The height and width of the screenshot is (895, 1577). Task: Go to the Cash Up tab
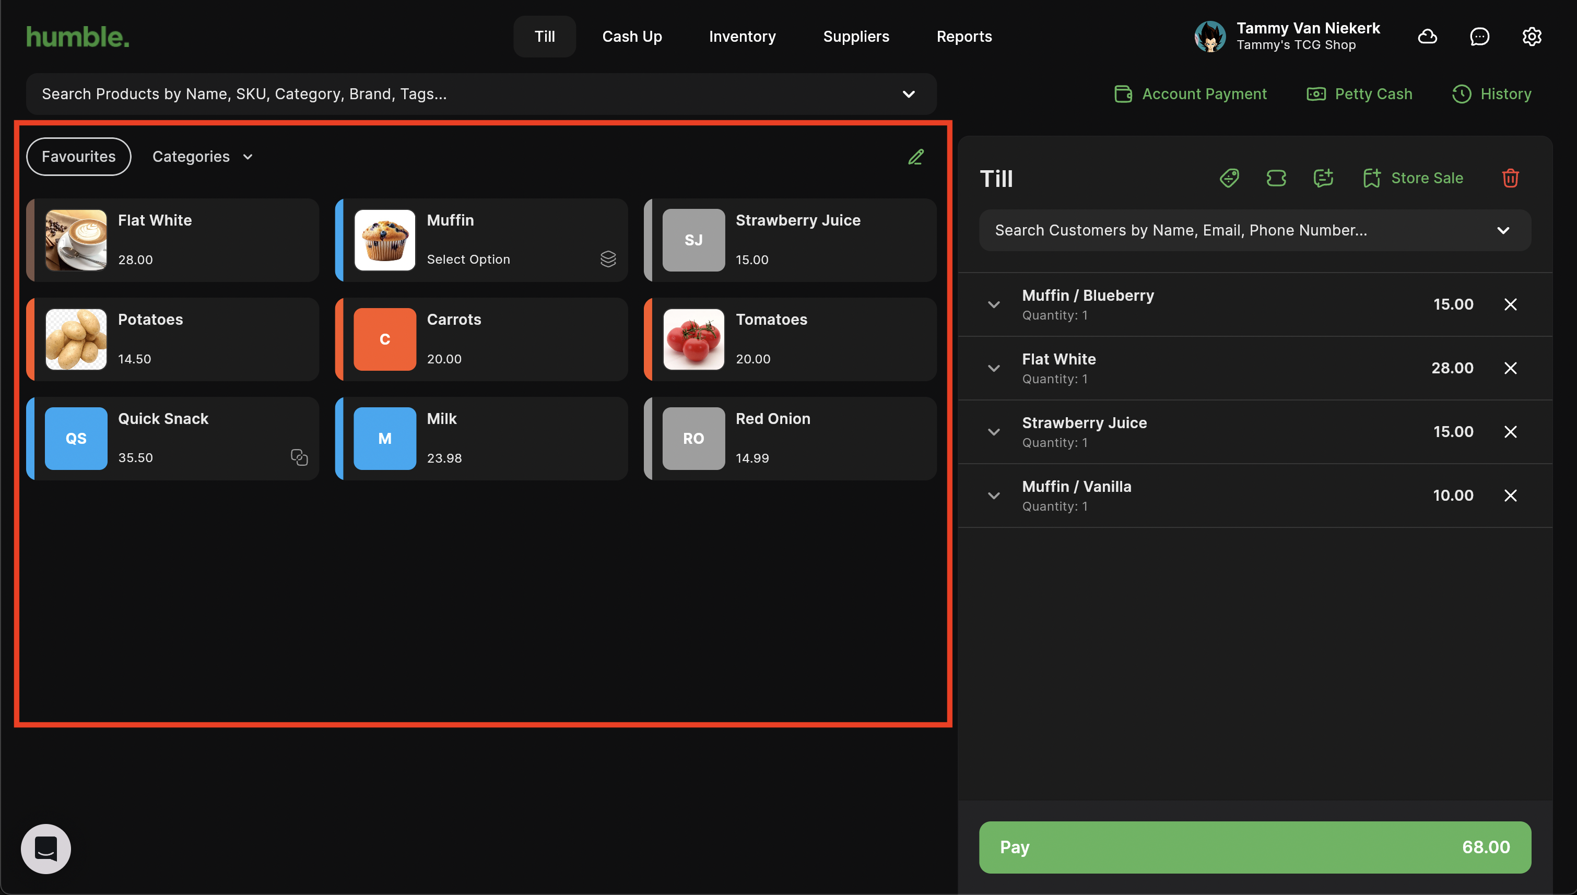click(632, 37)
